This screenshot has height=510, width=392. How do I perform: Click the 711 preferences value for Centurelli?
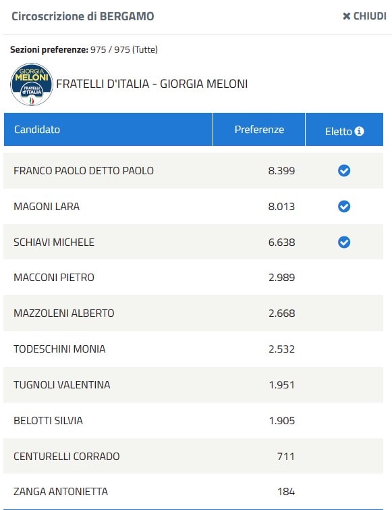pyautogui.click(x=286, y=457)
